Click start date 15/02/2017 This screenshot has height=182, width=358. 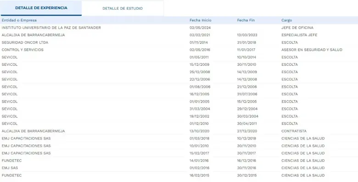coord(199,153)
